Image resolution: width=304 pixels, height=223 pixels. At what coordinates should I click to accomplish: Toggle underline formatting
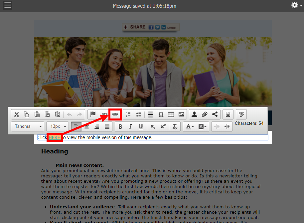(x=141, y=126)
